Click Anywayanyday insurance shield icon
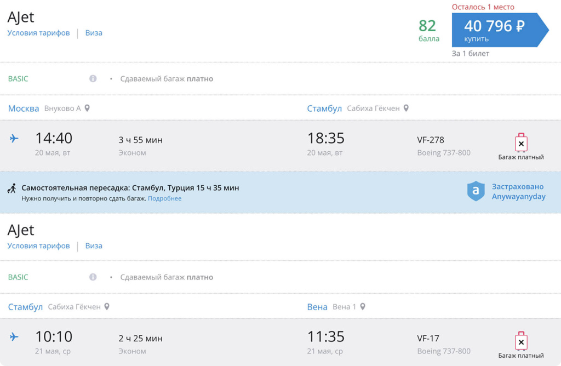The width and height of the screenshot is (561, 366). pos(476,191)
